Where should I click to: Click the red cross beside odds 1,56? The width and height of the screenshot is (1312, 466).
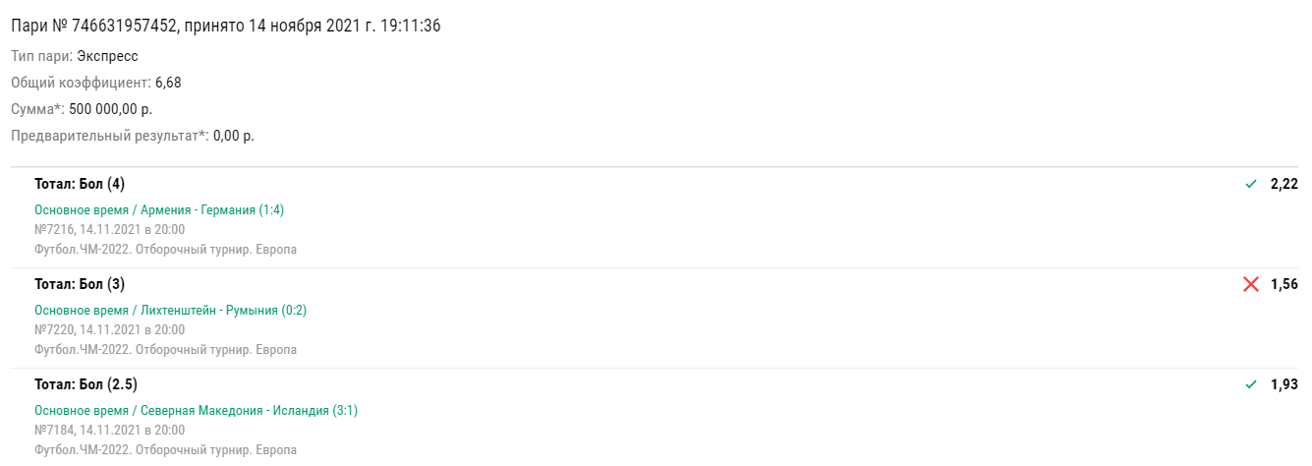tap(1251, 284)
